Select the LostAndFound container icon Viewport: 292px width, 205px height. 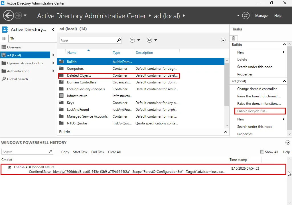(61, 109)
